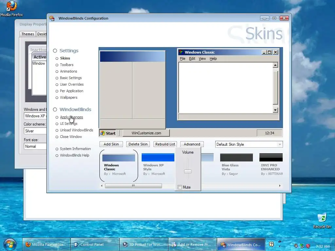Image resolution: width=335 pixels, height=251 pixels.
Task: Click the Advanced button
Action: [192, 144]
